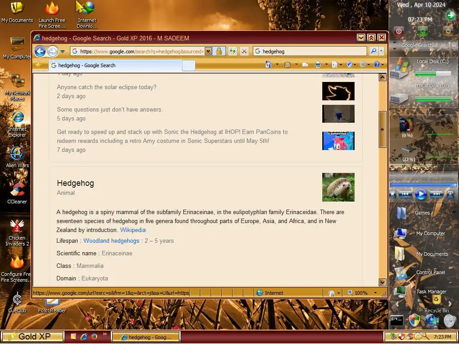Open a new blank tab button
The height and width of the screenshot is (344, 459).
pos(189,65)
